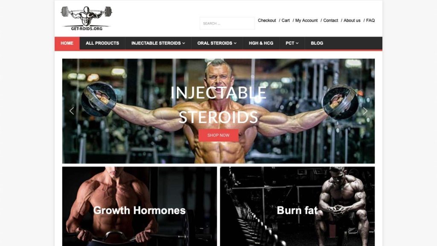Screen dimensions: 437x246
Task: View the Cart link
Action: tap(286, 20)
